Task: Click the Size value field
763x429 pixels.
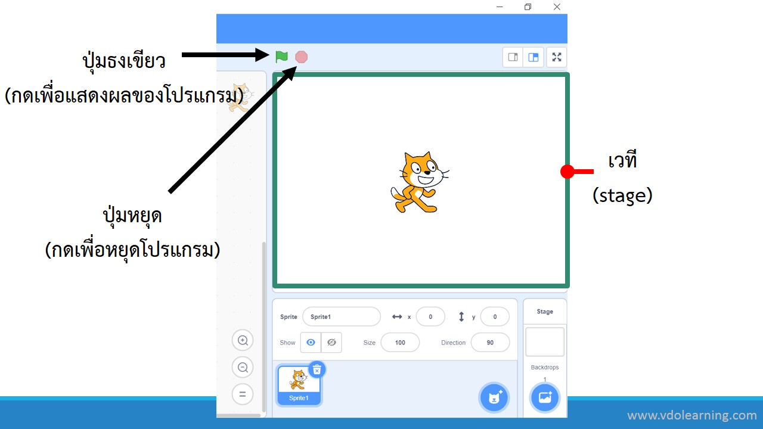Action: point(400,343)
